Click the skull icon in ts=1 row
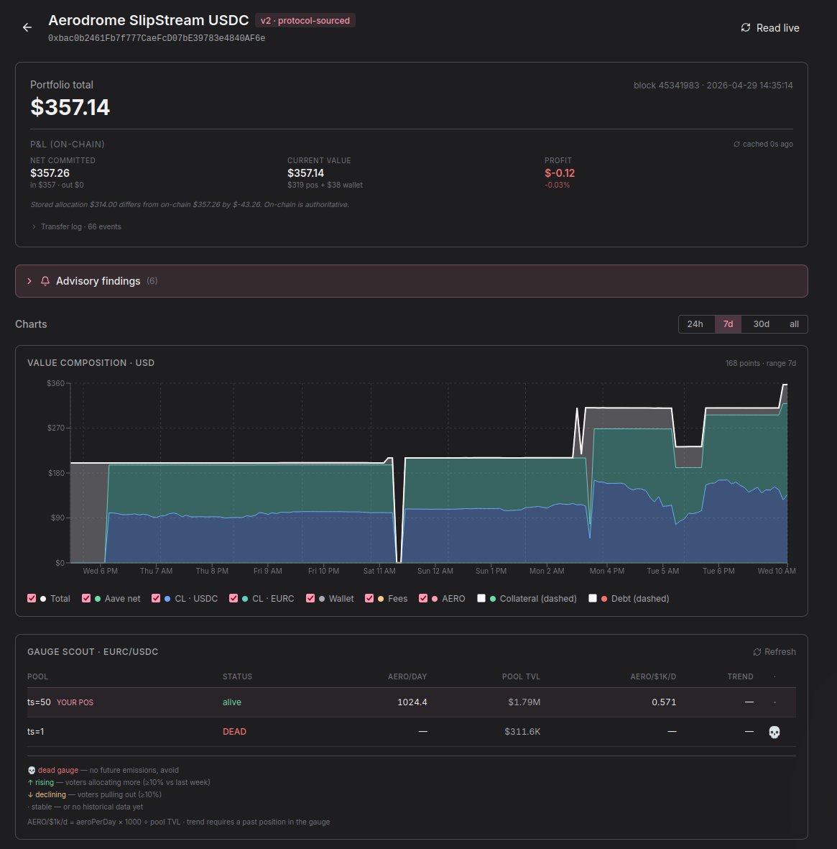This screenshot has height=849, width=837. point(774,732)
